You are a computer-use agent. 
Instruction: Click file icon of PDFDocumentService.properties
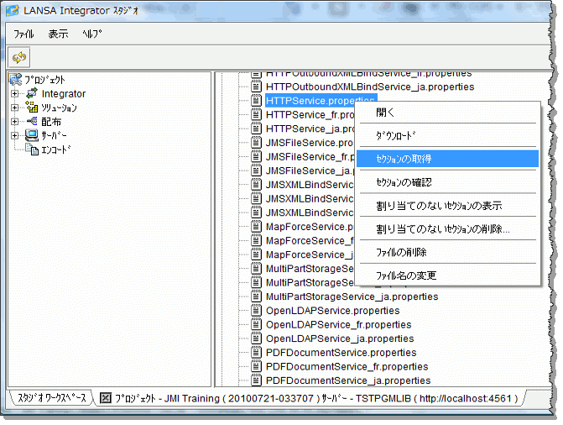256,353
